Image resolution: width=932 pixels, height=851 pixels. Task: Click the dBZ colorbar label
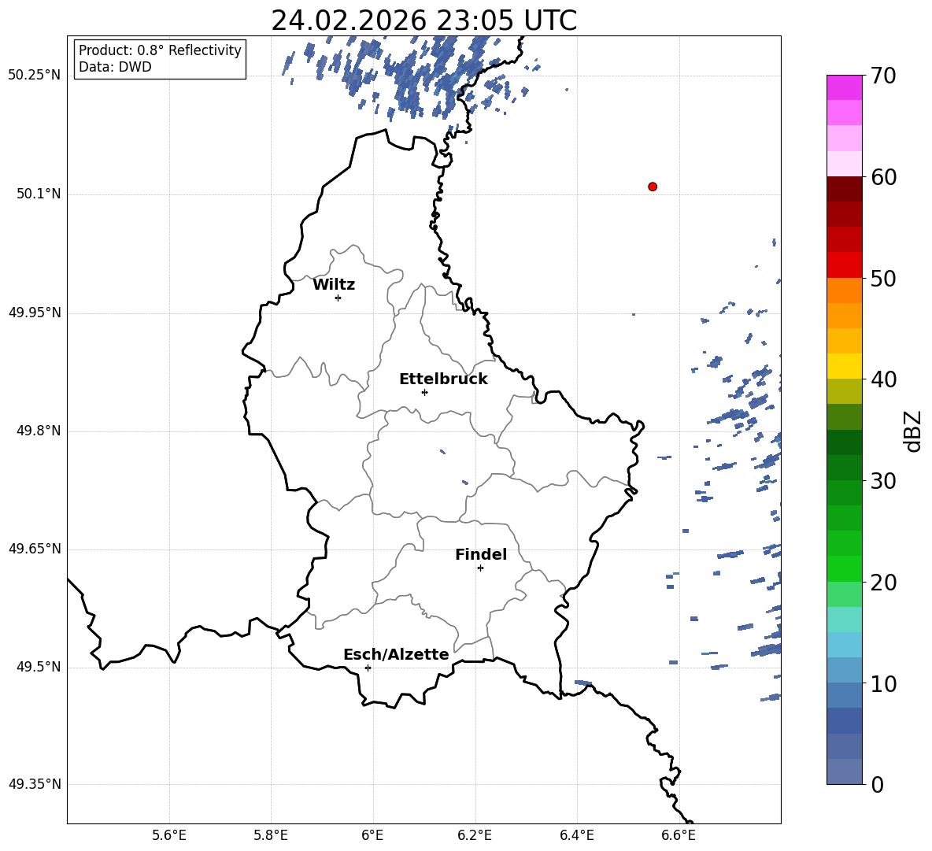[912, 431]
